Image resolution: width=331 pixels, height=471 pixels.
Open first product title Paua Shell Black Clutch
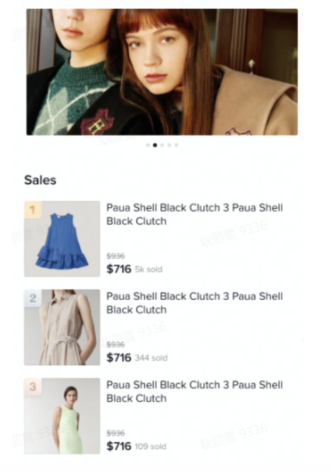click(194, 215)
